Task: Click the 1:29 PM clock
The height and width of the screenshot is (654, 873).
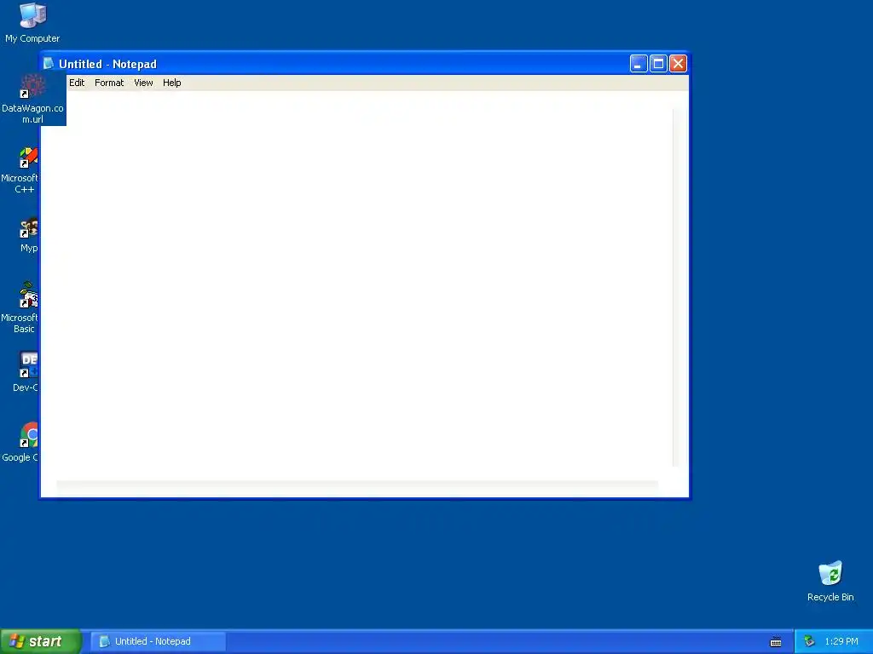Action: [x=841, y=641]
